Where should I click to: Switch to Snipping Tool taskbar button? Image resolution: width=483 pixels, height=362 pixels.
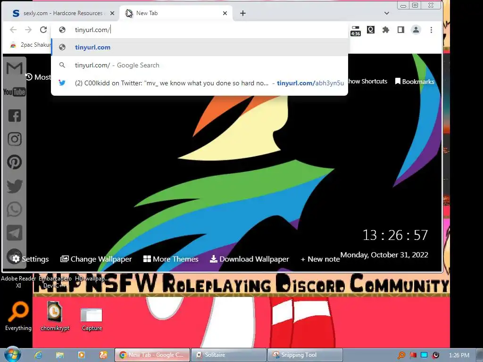(305, 355)
